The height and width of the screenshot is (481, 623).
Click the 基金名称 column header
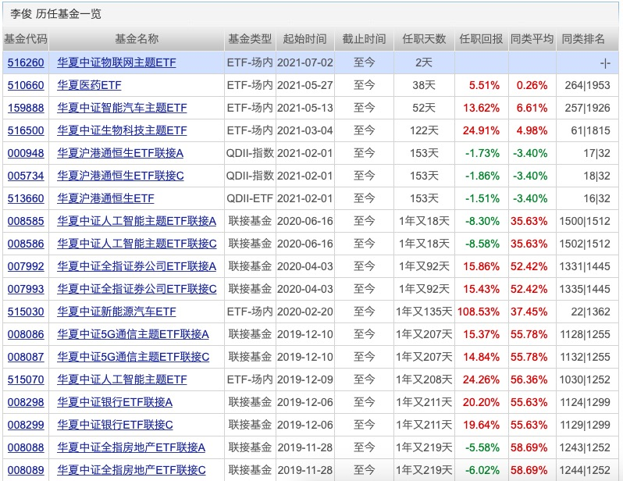137,39
